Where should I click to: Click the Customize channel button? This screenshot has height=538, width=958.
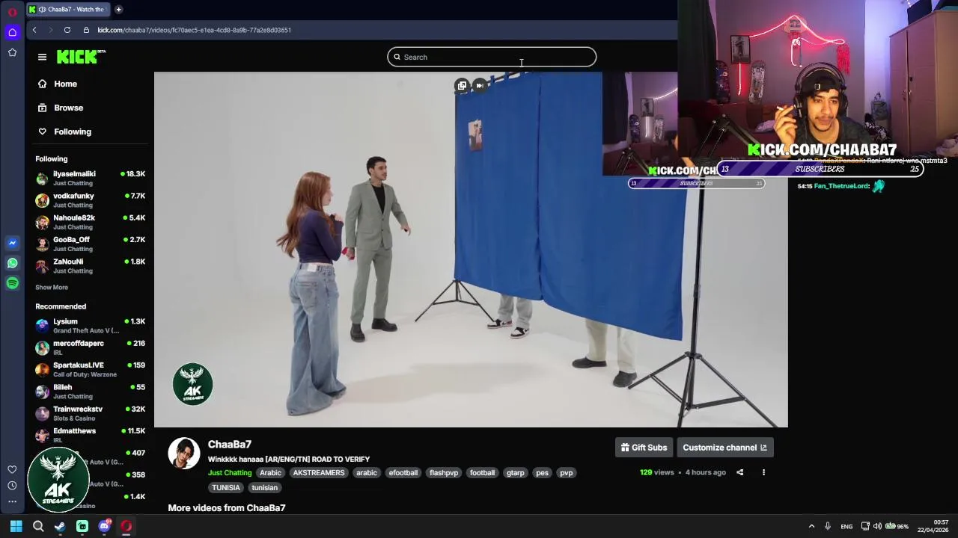click(x=724, y=448)
